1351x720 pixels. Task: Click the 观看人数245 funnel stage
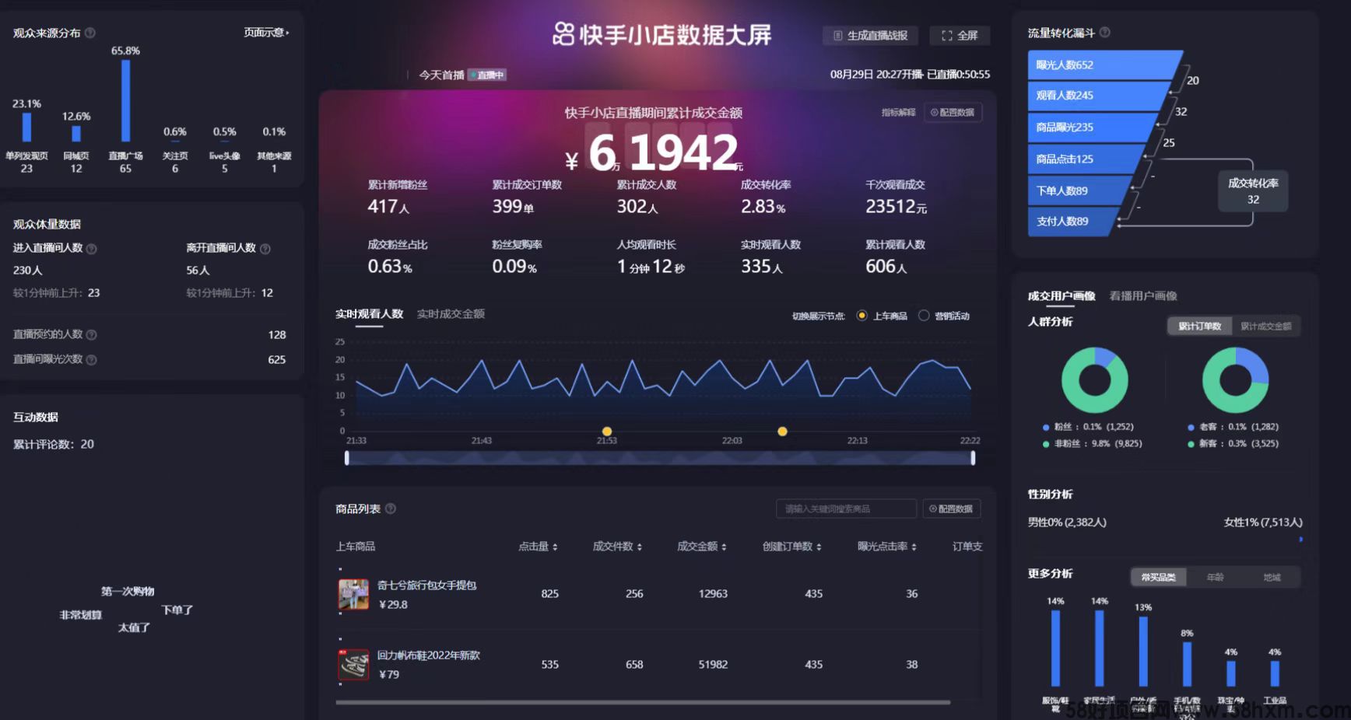click(x=1099, y=96)
